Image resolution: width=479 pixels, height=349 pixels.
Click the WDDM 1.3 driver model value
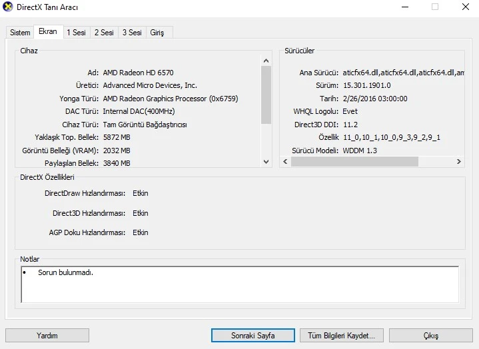click(360, 151)
